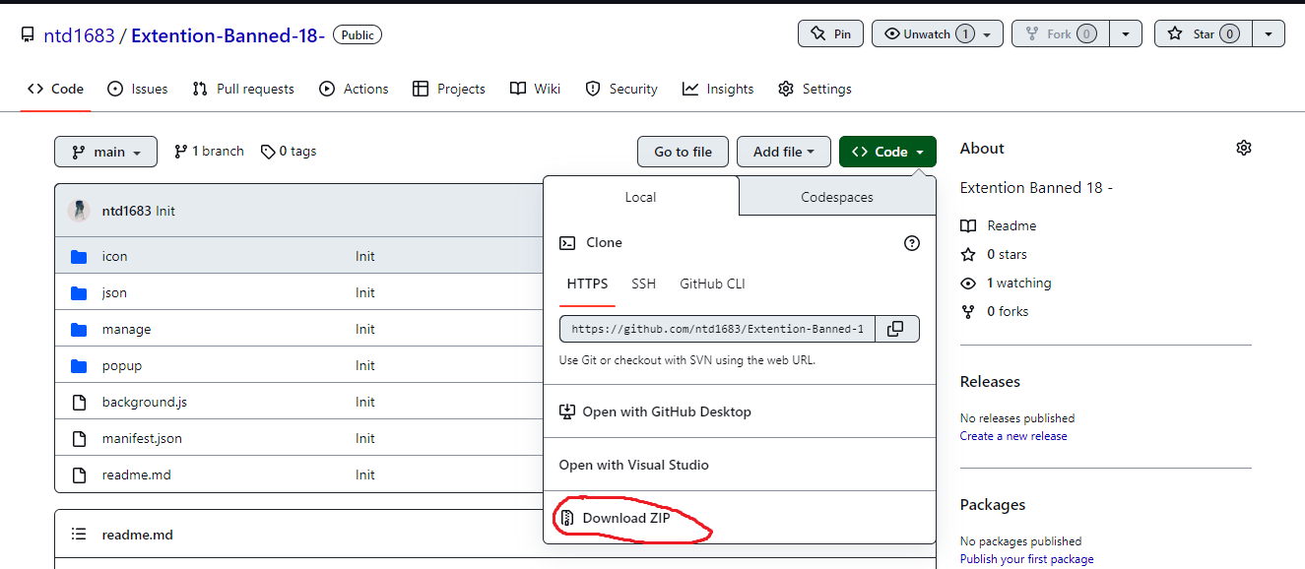
Task: Click the readme.md file icon in list
Action: (79, 474)
